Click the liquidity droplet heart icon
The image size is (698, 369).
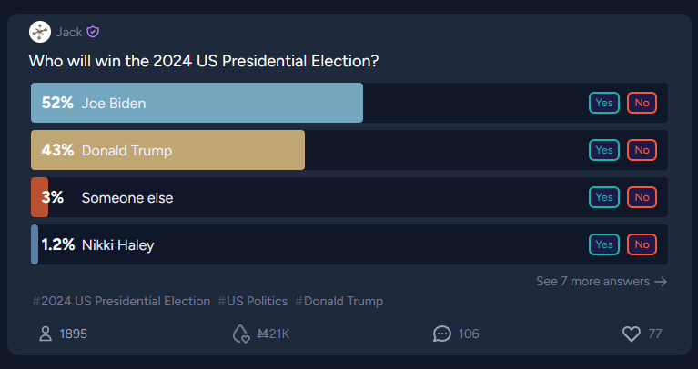[x=241, y=334]
